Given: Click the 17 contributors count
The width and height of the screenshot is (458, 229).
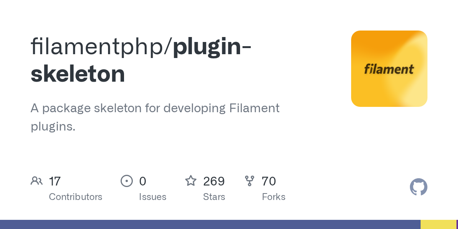Looking at the screenshot, I should 55,181.
